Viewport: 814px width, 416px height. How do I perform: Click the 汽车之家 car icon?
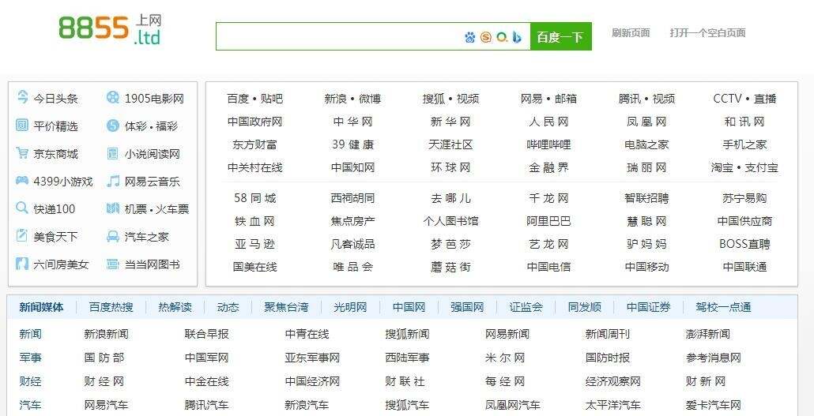(113, 236)
